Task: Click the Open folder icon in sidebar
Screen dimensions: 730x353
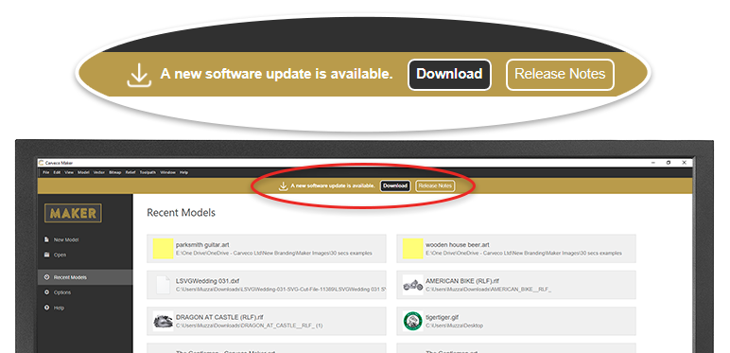Action: tap(46, 255)
